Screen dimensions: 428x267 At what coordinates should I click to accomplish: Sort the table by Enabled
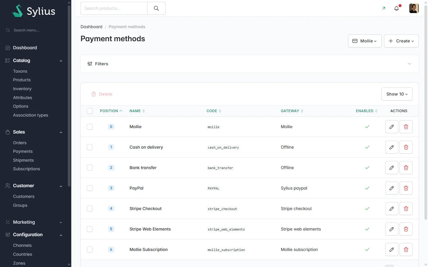(x=367, y=111)
